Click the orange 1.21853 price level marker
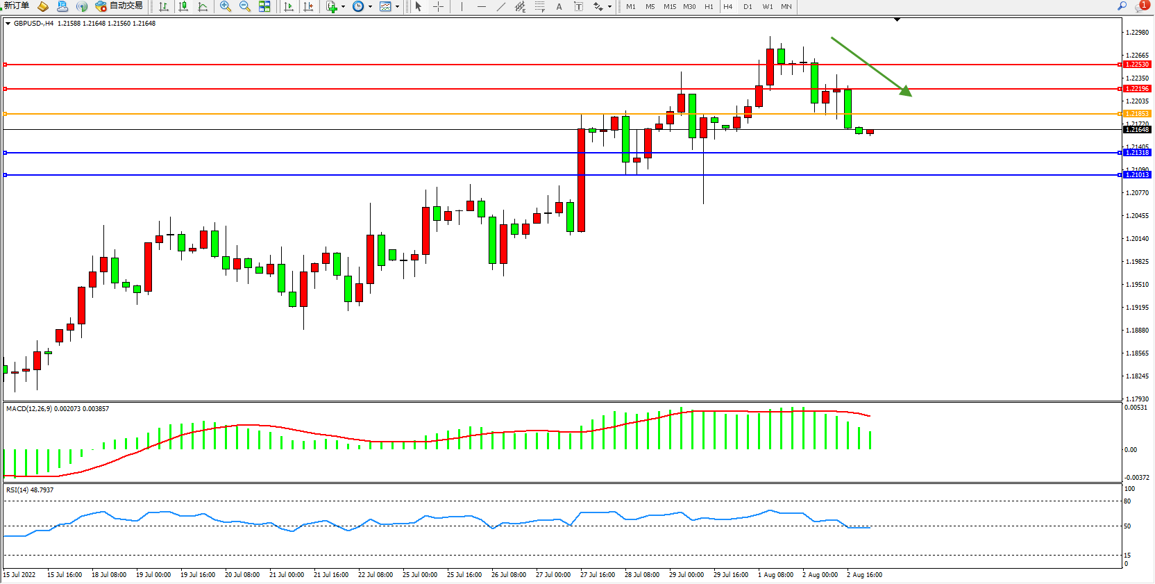This screenshot has width=1155, height=584. tap(1137, 113)
